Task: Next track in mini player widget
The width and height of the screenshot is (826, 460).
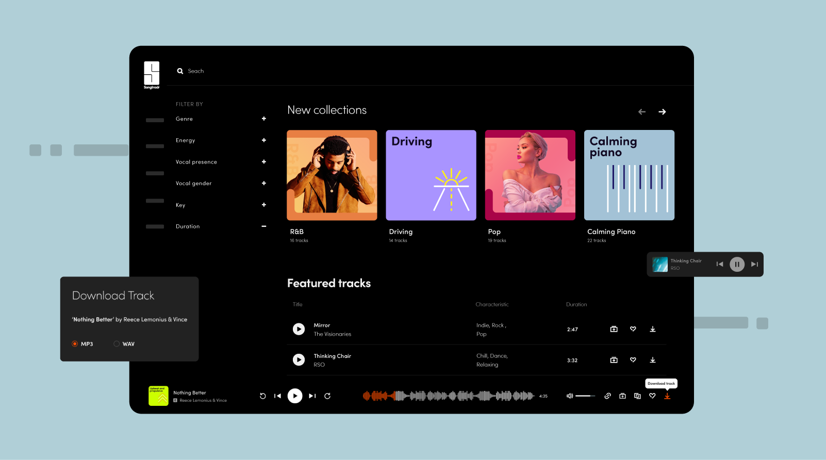Action: [754, 264]
